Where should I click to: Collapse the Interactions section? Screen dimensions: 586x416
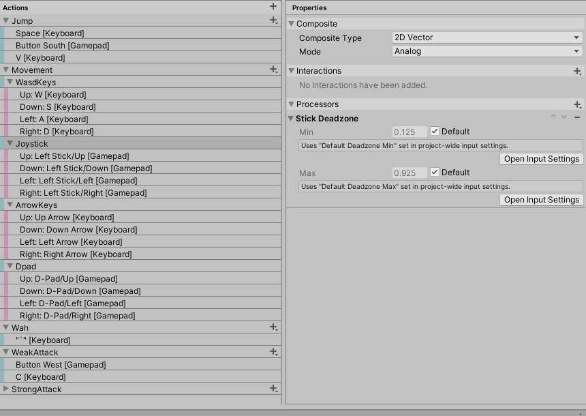(x=291, y=71)
